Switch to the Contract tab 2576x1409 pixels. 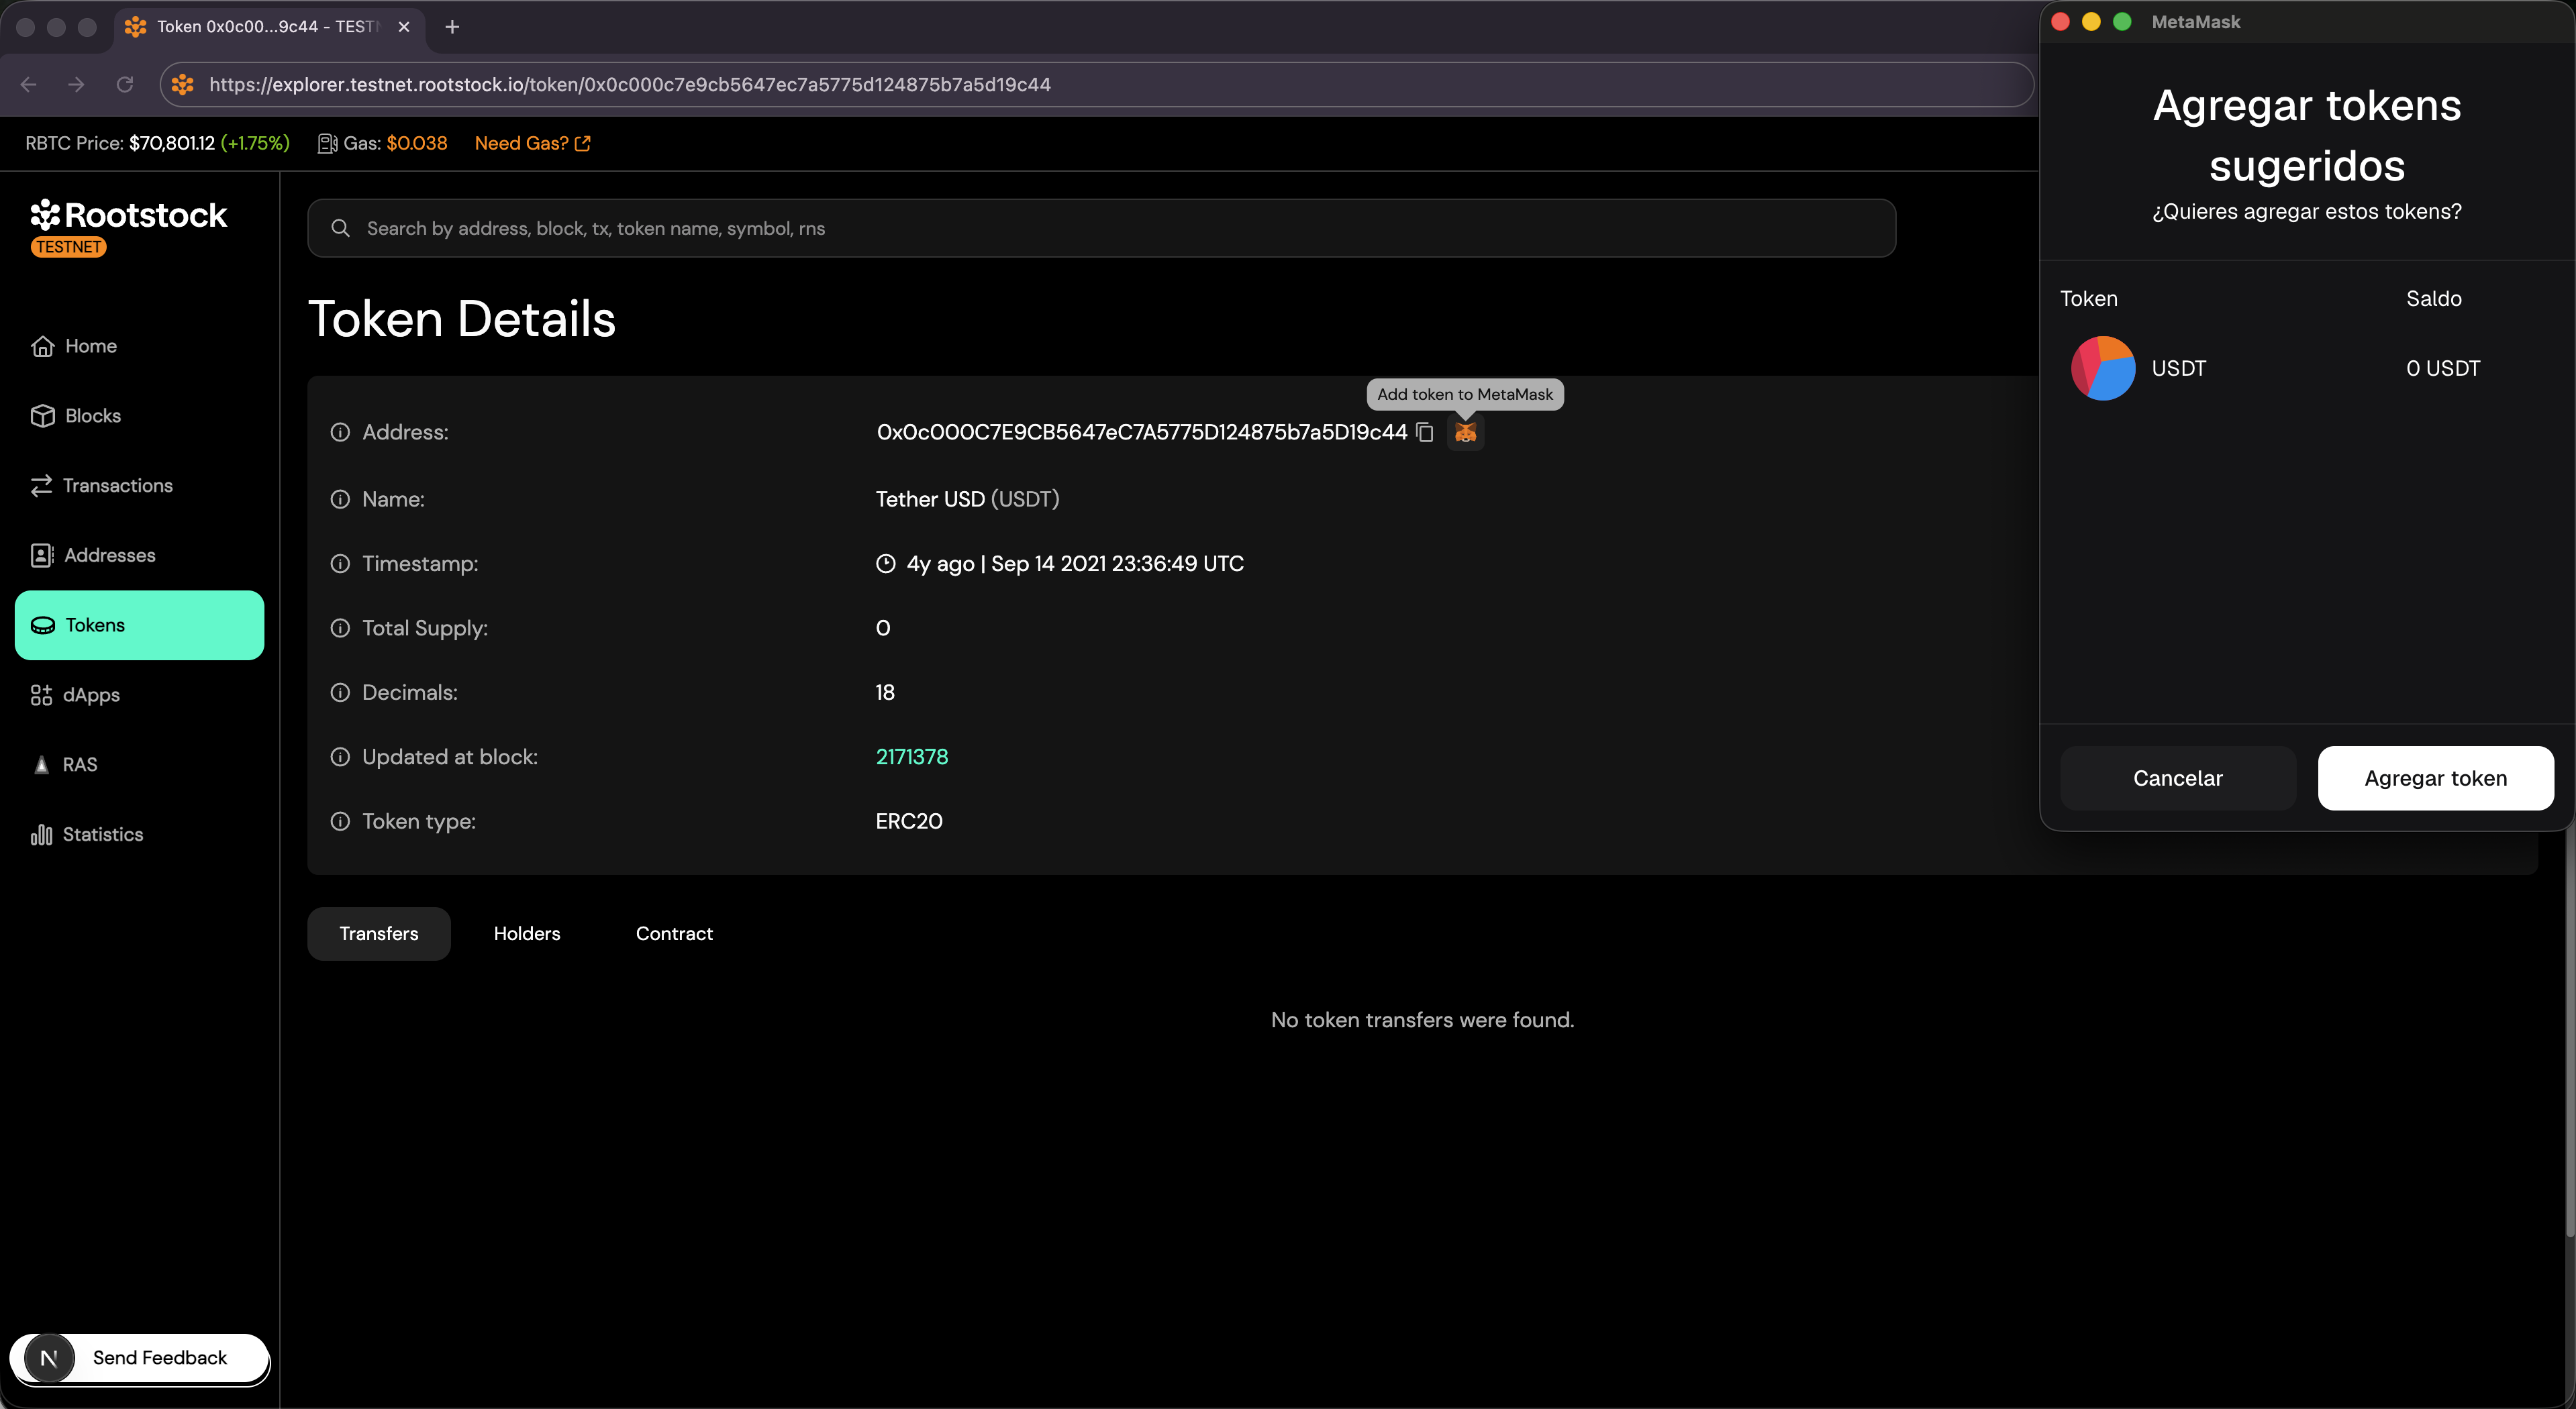674,933
